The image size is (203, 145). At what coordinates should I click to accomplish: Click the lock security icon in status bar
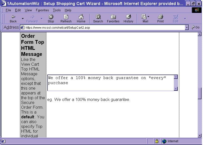pyautogui.click(x=157, y=141)
